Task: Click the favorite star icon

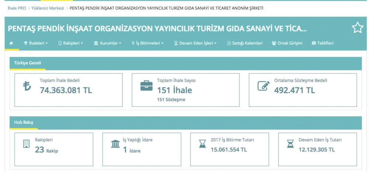Action: (358, 28)
